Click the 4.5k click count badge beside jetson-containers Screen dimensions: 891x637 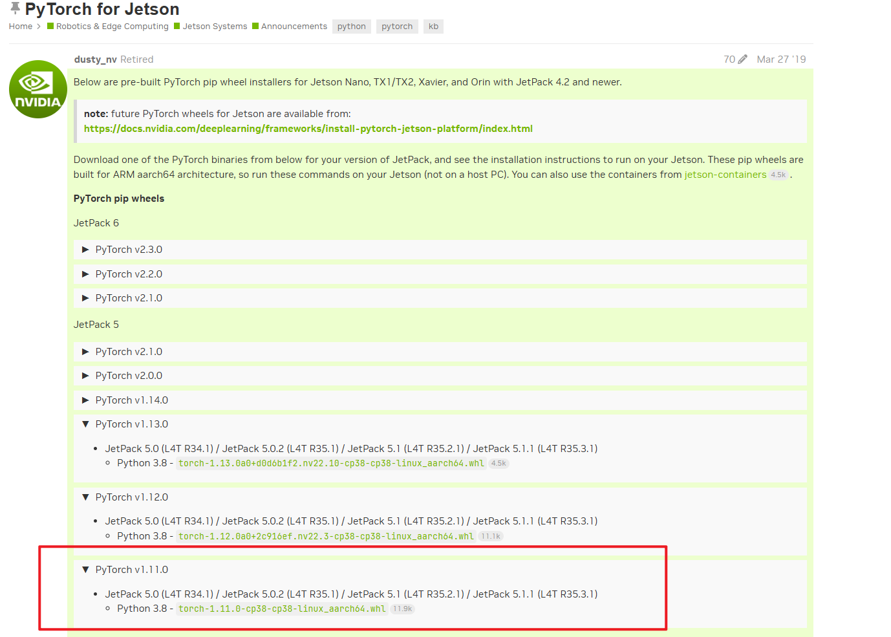click(x=778, y=175)
